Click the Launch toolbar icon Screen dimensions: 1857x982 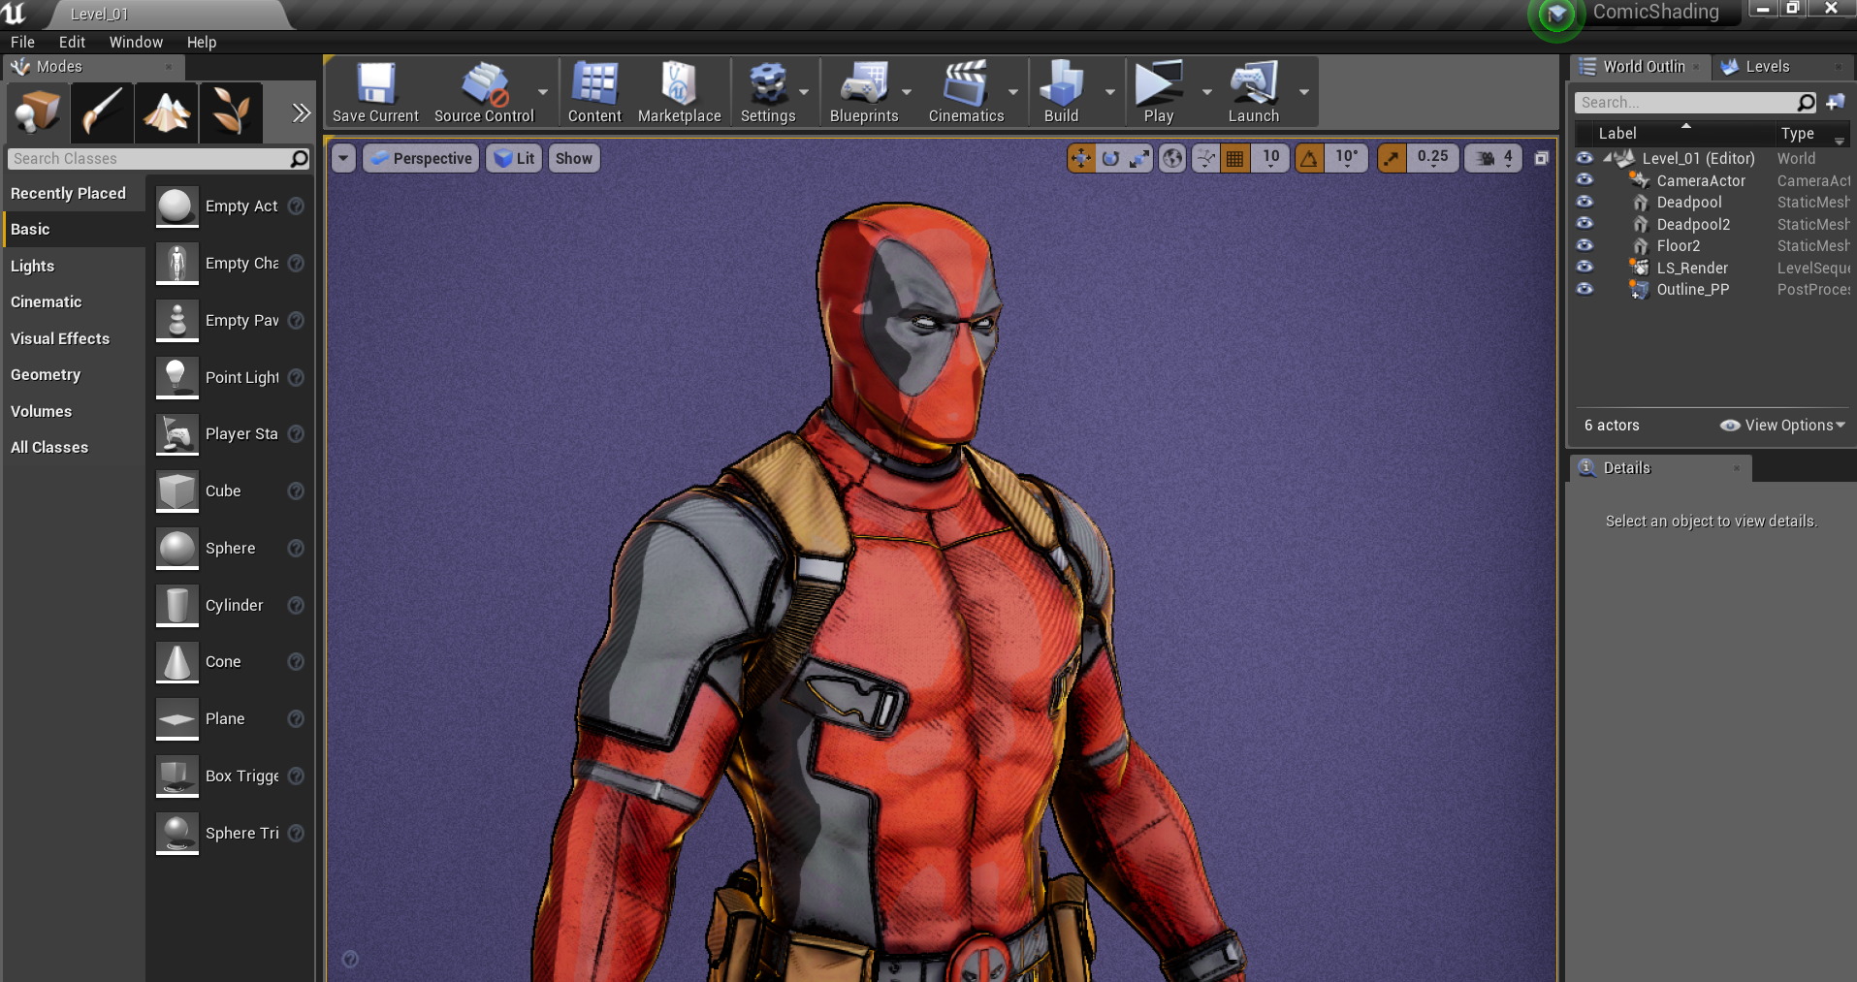1254,92
